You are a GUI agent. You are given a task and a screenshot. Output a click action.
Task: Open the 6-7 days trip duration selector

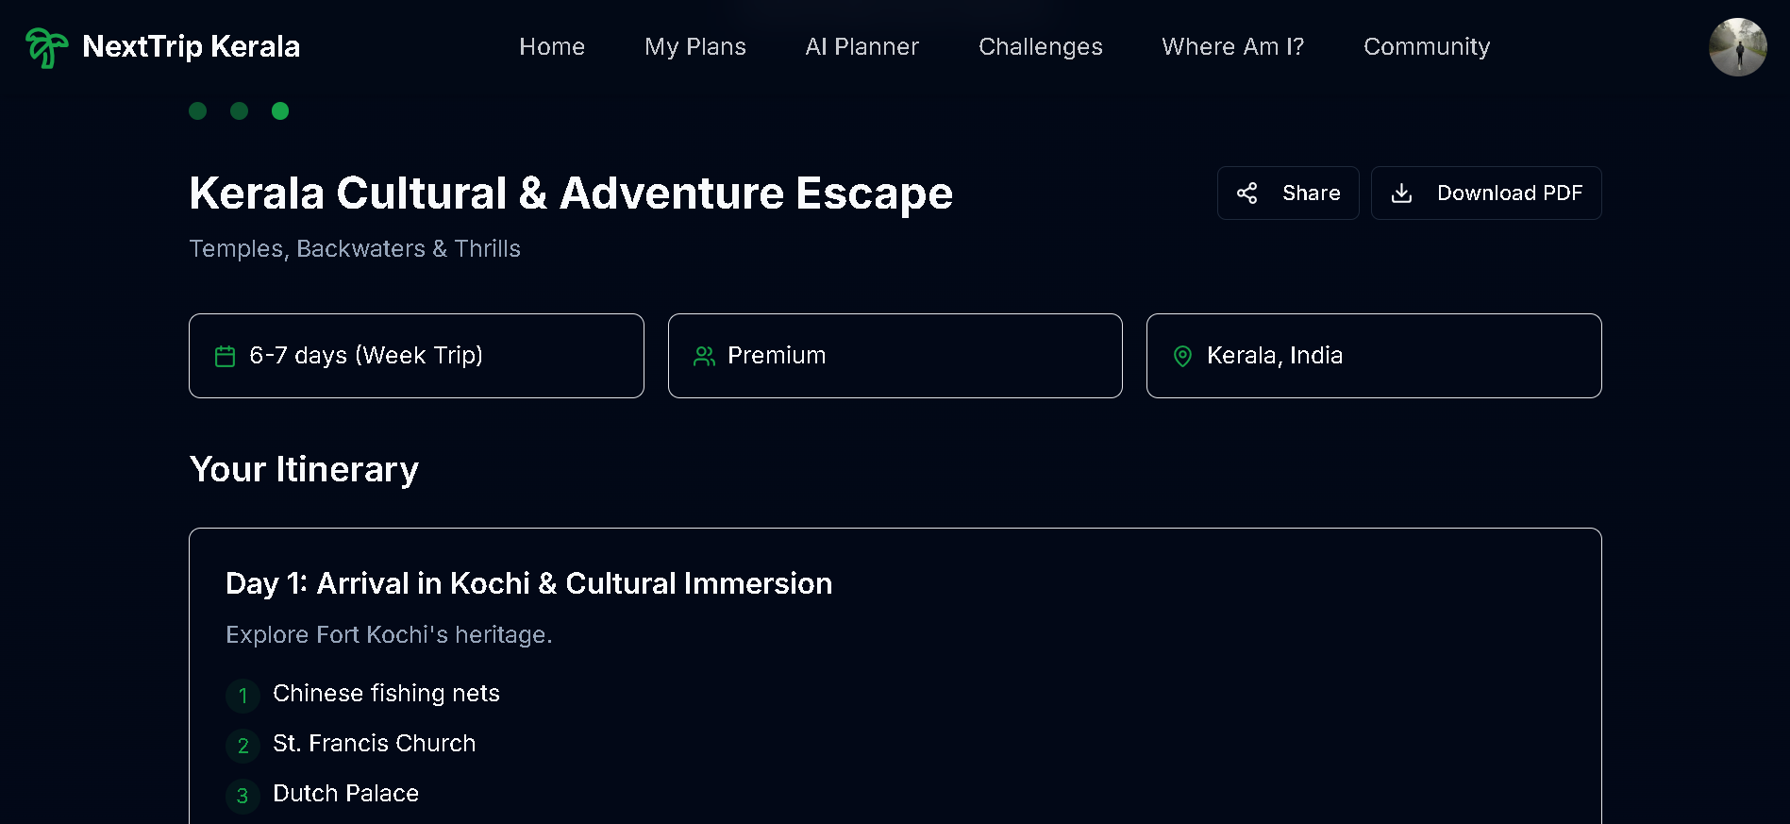pos(416,356)
